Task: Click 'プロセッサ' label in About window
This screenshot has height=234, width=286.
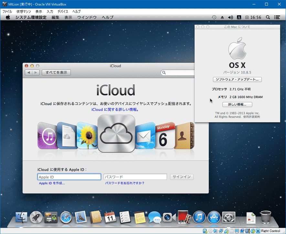Action: pos(219,89)
